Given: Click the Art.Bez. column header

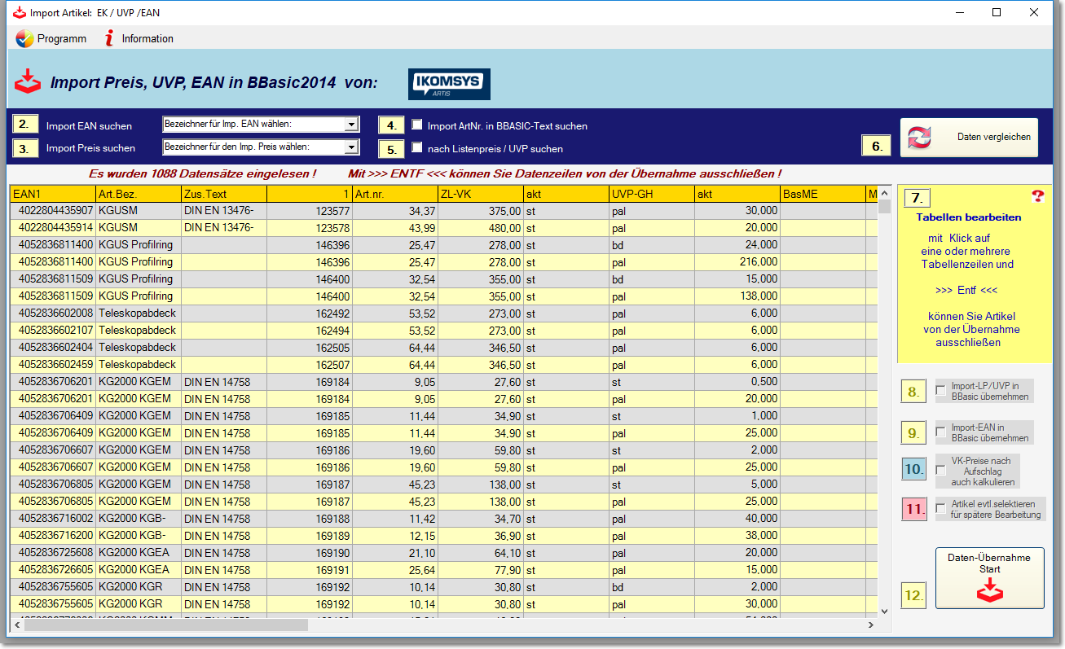Looking at the screenshot, I should [x=139, y=194].
